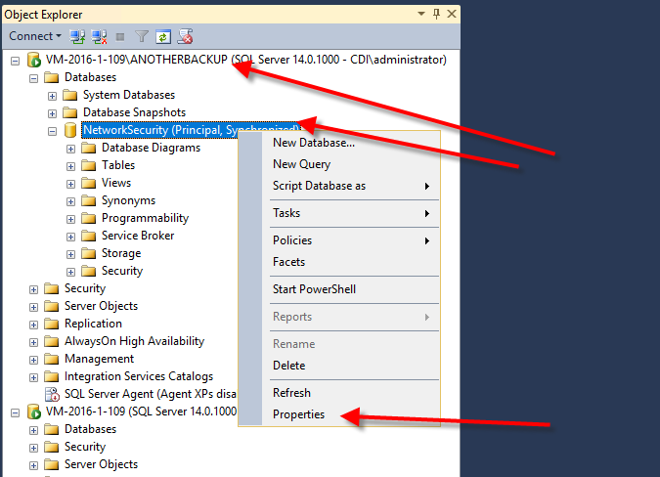
Task: Collapse the NetworkSecurity database node
Action: coord(52,131)
